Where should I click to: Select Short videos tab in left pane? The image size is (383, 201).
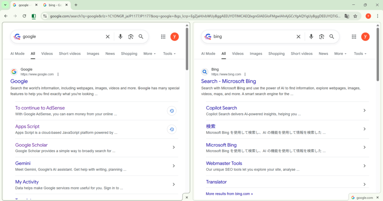click(70, 54)
